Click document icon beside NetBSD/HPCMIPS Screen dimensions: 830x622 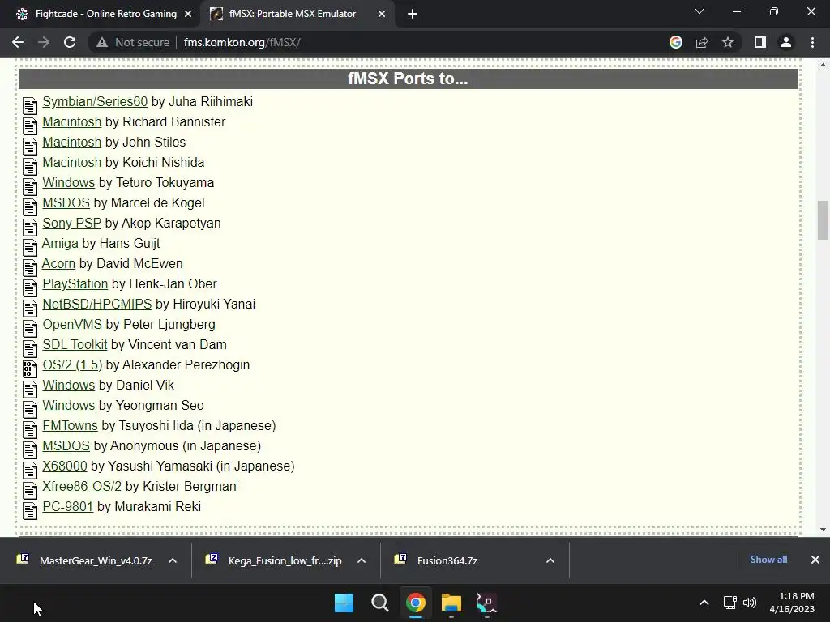30,308
